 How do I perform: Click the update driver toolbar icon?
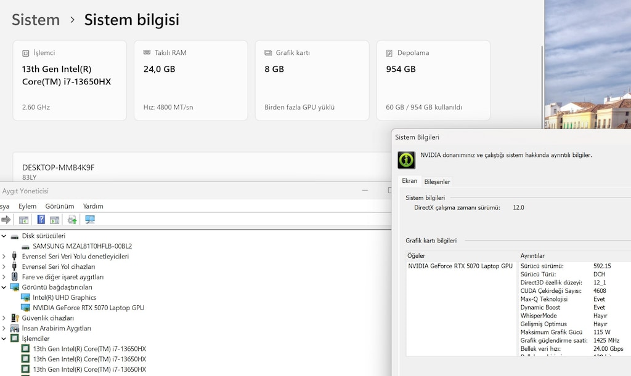point(72,219)
